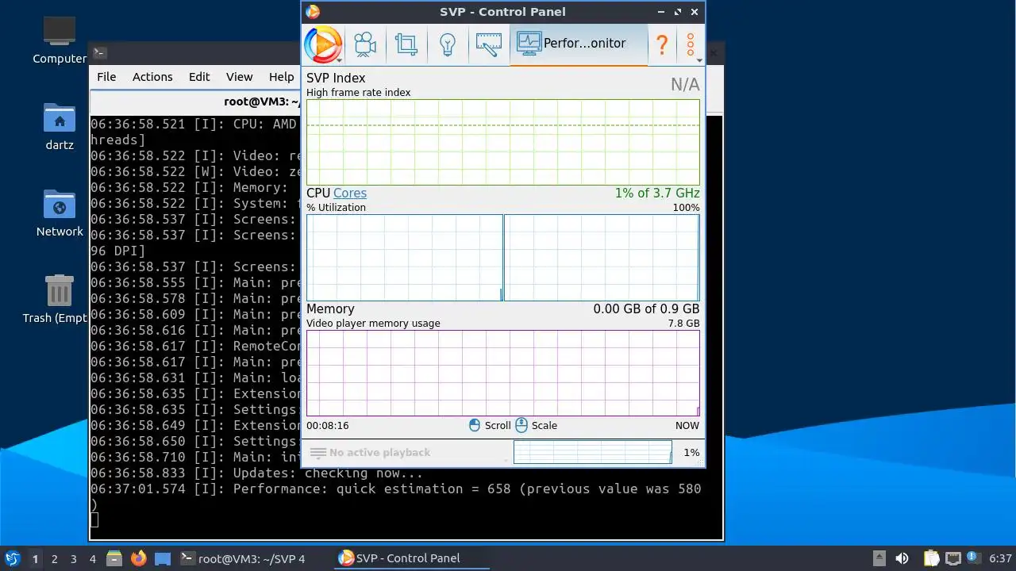This screenshot has width=1016, height=571.
Task: Open the application menu bird icon
Action: tap(13, 558)
